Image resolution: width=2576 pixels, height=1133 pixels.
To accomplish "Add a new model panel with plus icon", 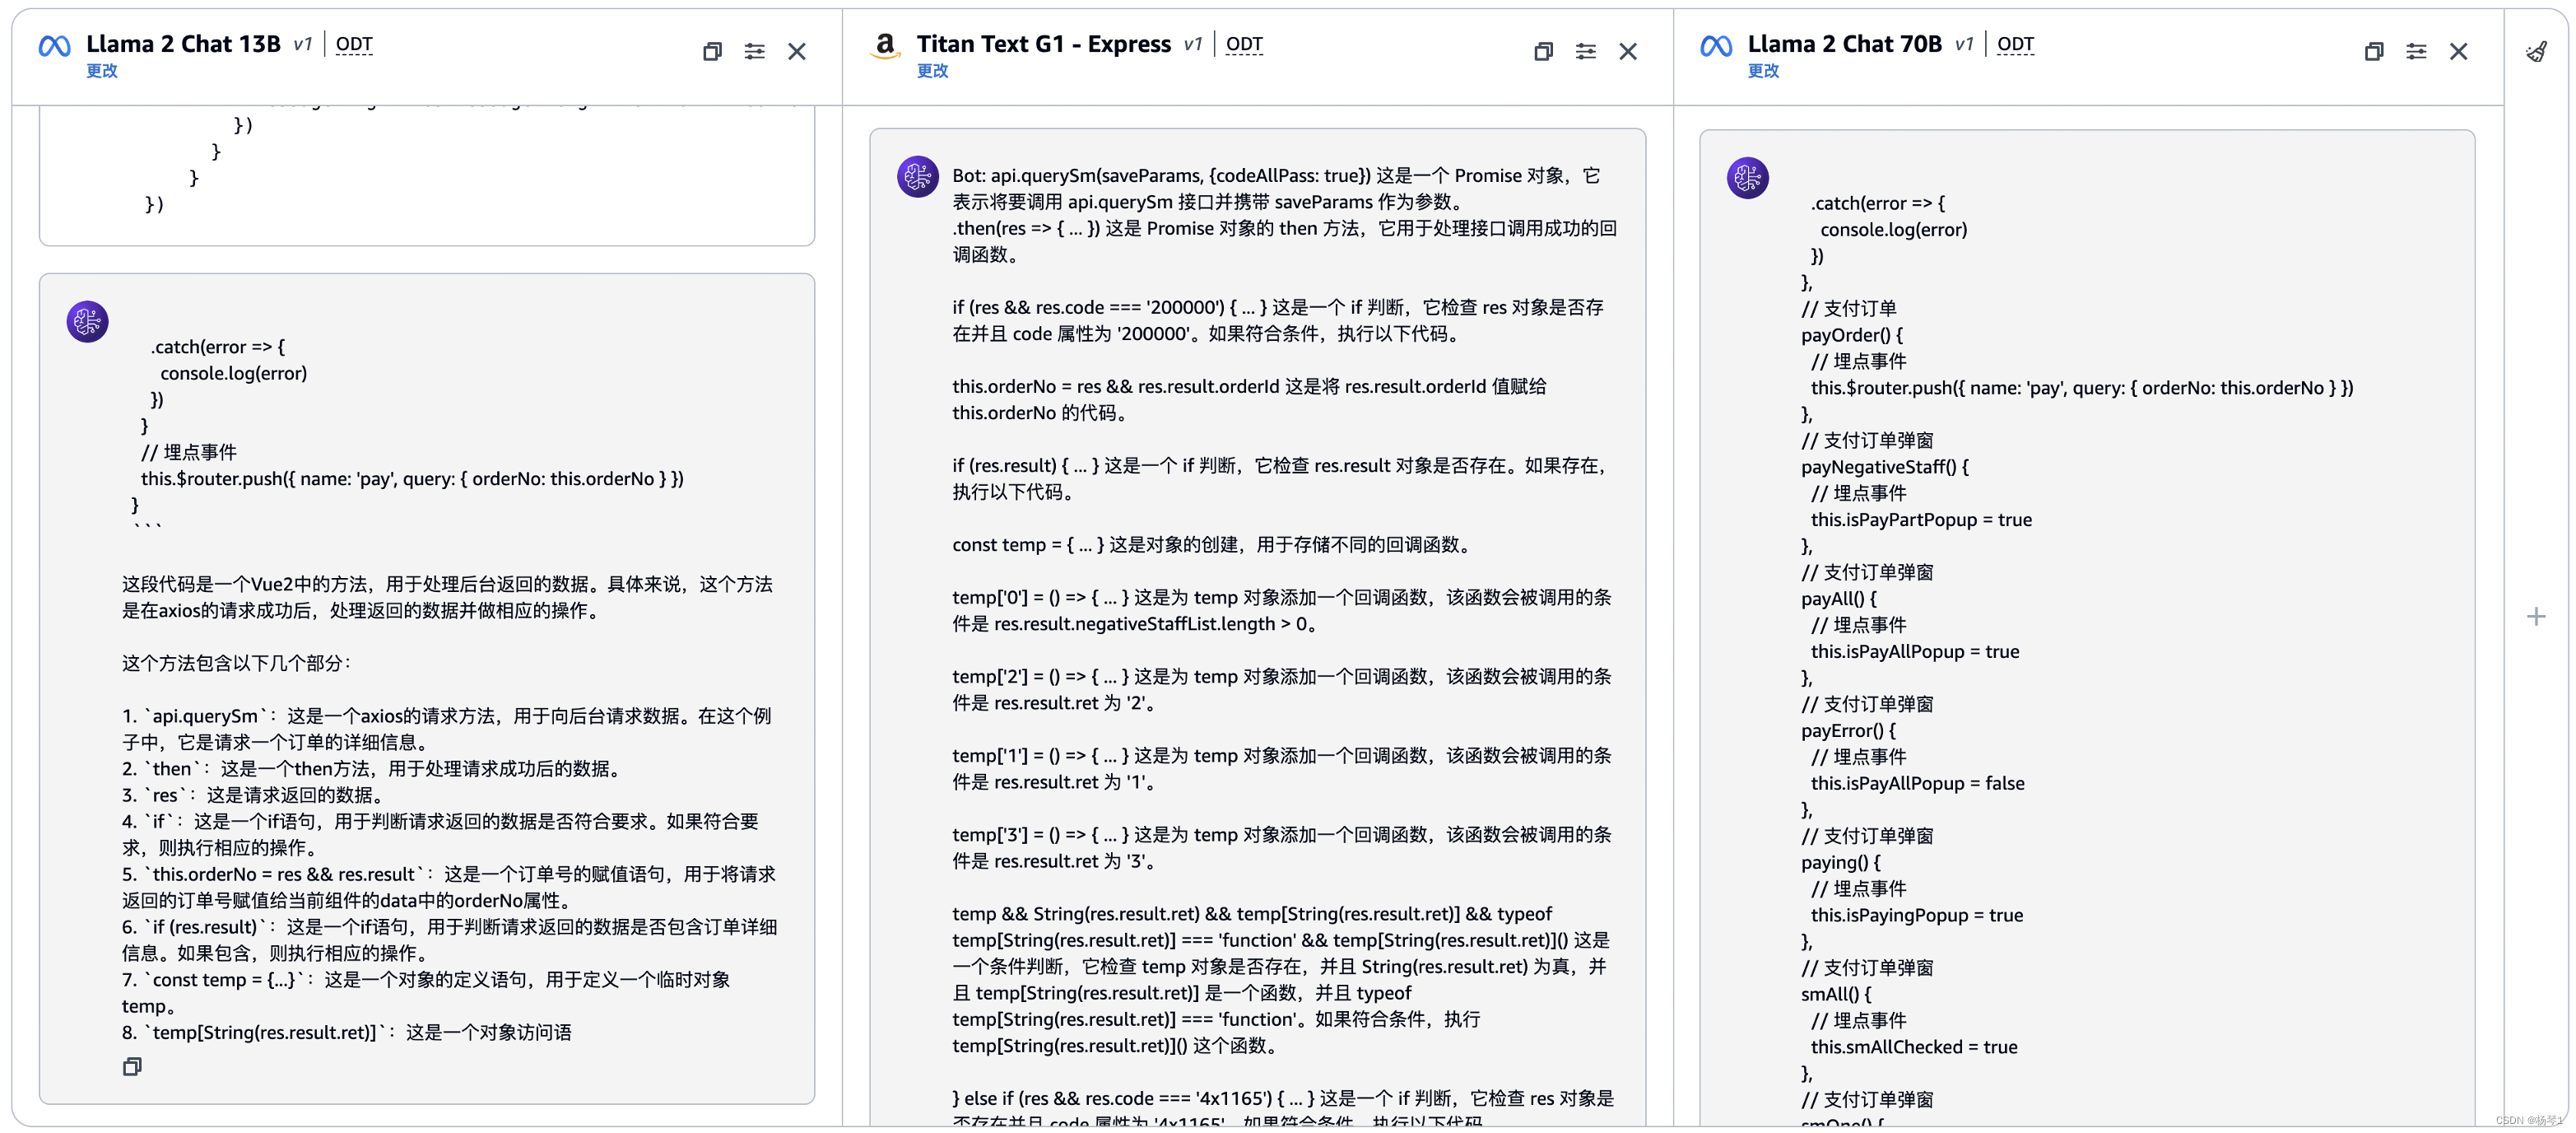I will pos(2536,617).
